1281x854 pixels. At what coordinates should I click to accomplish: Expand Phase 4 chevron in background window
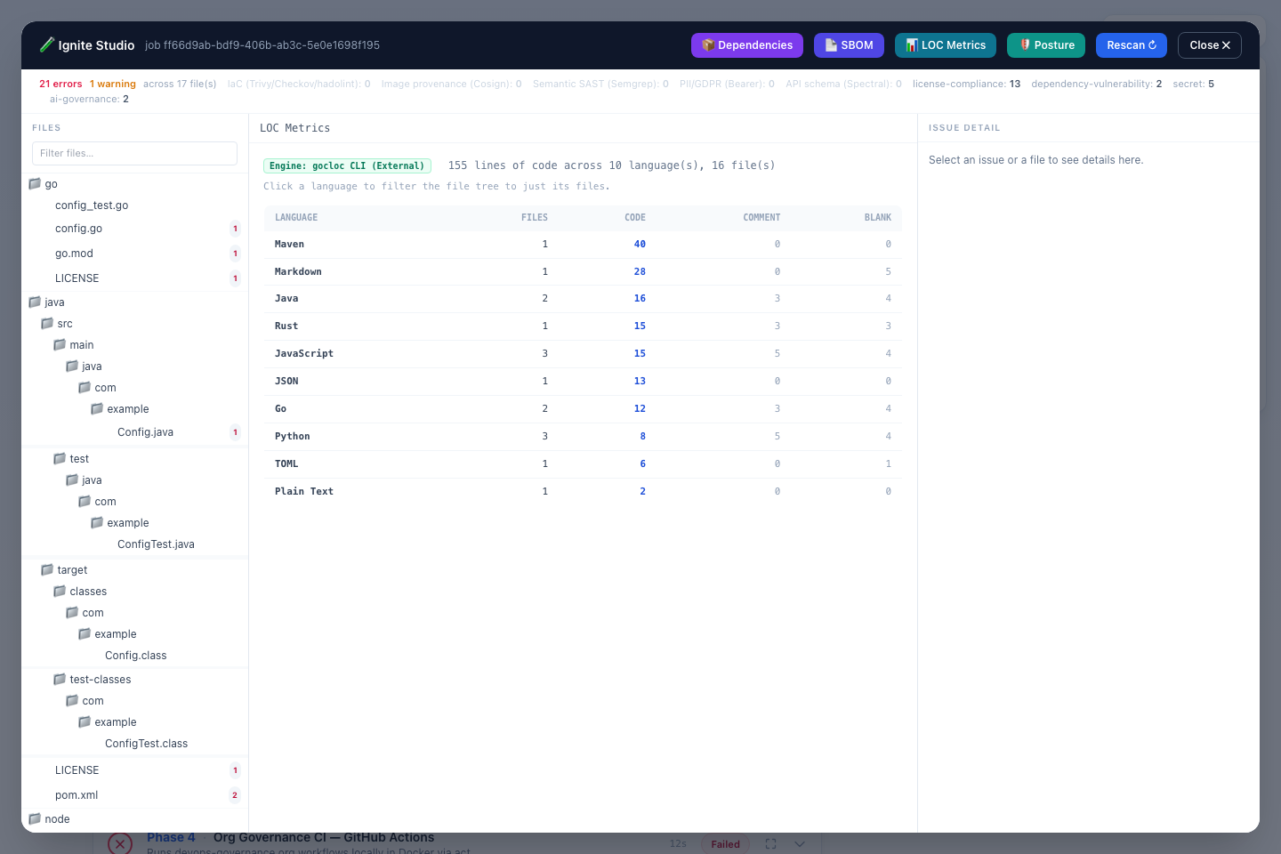800,843
